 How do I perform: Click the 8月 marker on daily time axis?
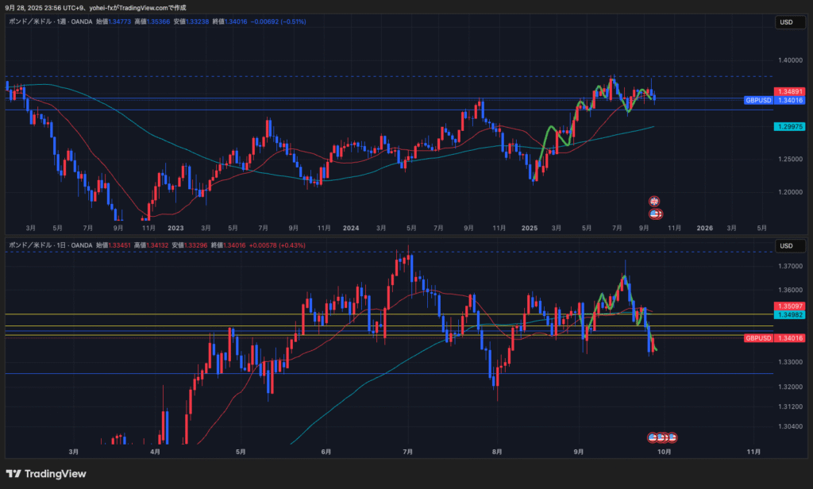click(497, 452)
